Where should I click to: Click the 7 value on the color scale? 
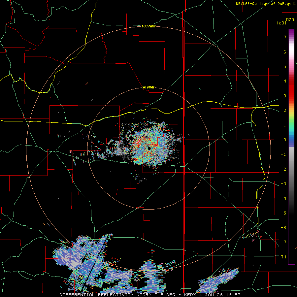tap(285, 37)
